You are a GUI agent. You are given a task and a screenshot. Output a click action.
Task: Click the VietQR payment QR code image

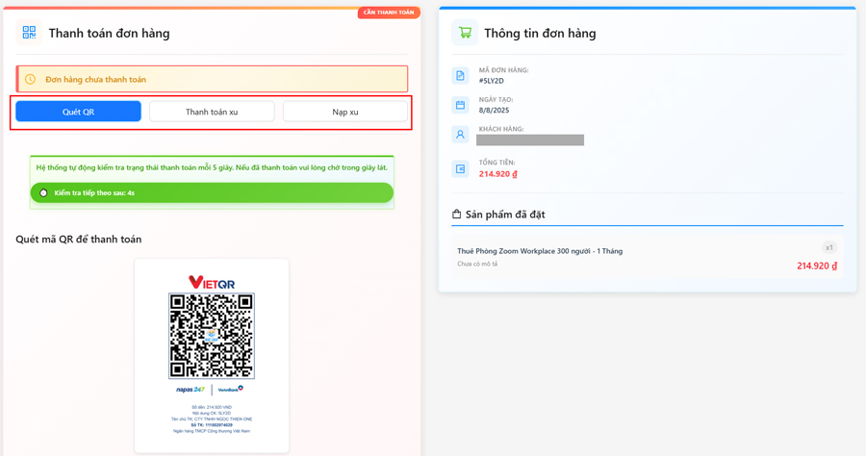coord(212,336)
